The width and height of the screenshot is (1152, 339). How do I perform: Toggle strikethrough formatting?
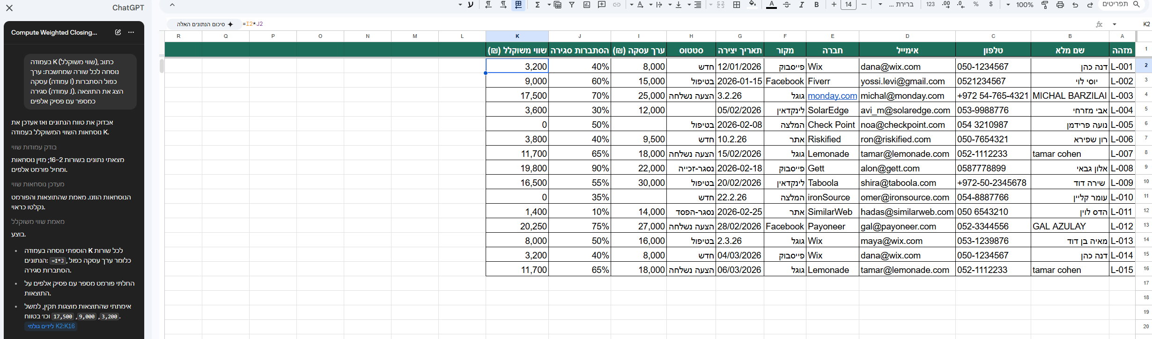coord(787,5)
